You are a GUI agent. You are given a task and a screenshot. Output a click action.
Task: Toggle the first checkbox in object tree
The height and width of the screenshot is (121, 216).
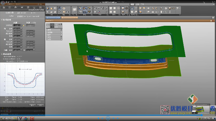coord(61,30)
